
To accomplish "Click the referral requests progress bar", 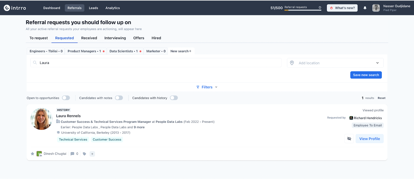I will pos(303,10).
